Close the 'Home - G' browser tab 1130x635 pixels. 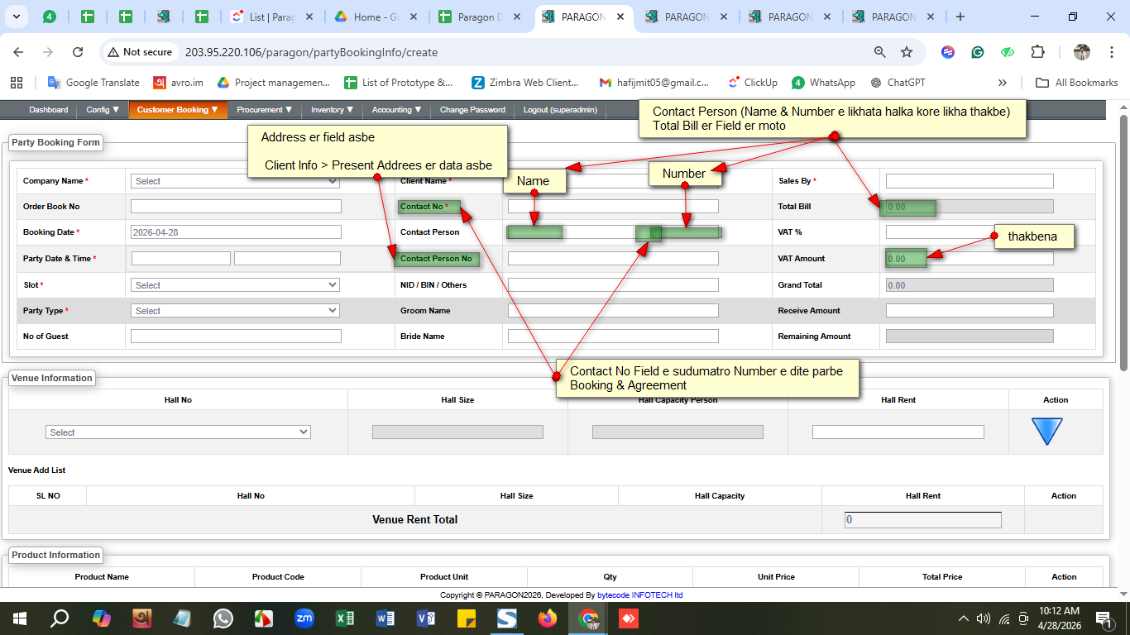(413, 17)
